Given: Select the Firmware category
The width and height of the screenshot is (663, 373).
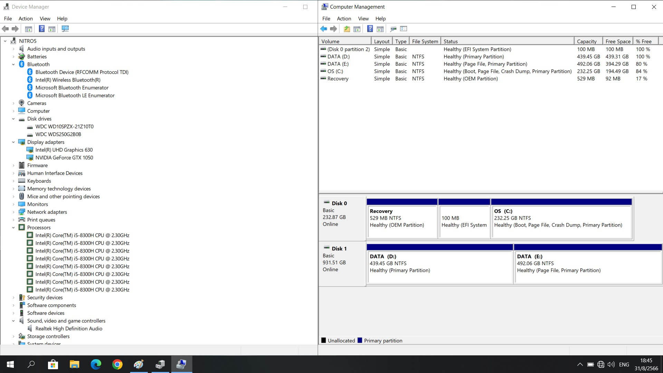Looking at the screenshot, I should point(37,165).
